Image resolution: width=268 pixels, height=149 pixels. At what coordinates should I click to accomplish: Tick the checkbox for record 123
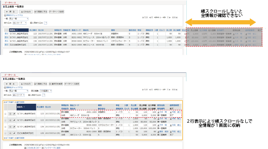5,114
